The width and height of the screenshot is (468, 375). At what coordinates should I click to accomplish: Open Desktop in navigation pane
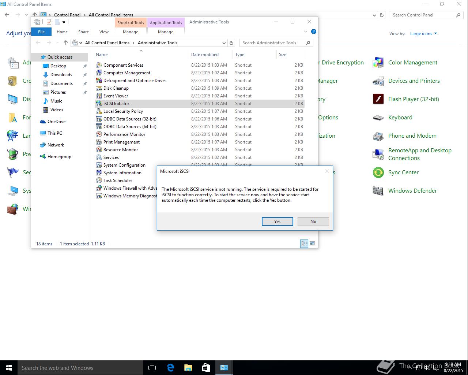[58, 66]
